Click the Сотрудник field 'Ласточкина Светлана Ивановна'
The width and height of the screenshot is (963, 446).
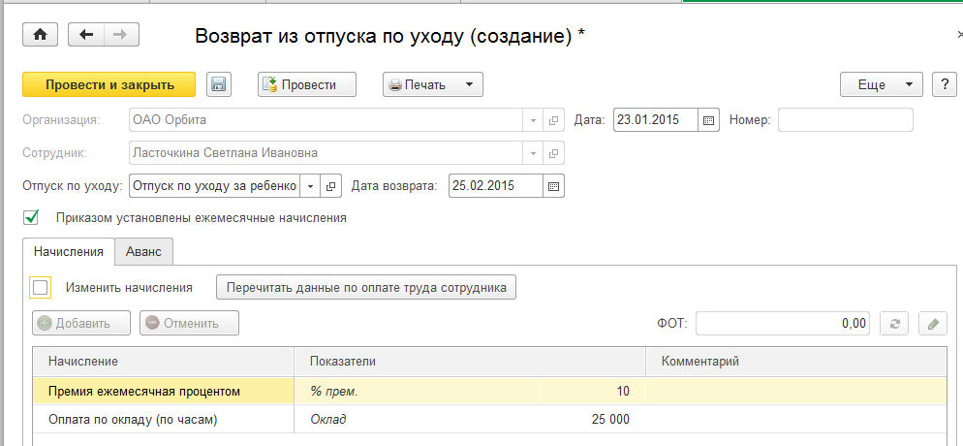pos(326,153)
